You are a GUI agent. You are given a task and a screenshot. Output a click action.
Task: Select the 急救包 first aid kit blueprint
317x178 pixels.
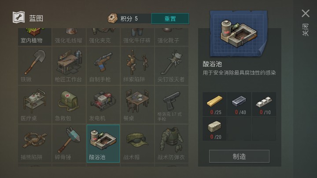click(69, 105)
